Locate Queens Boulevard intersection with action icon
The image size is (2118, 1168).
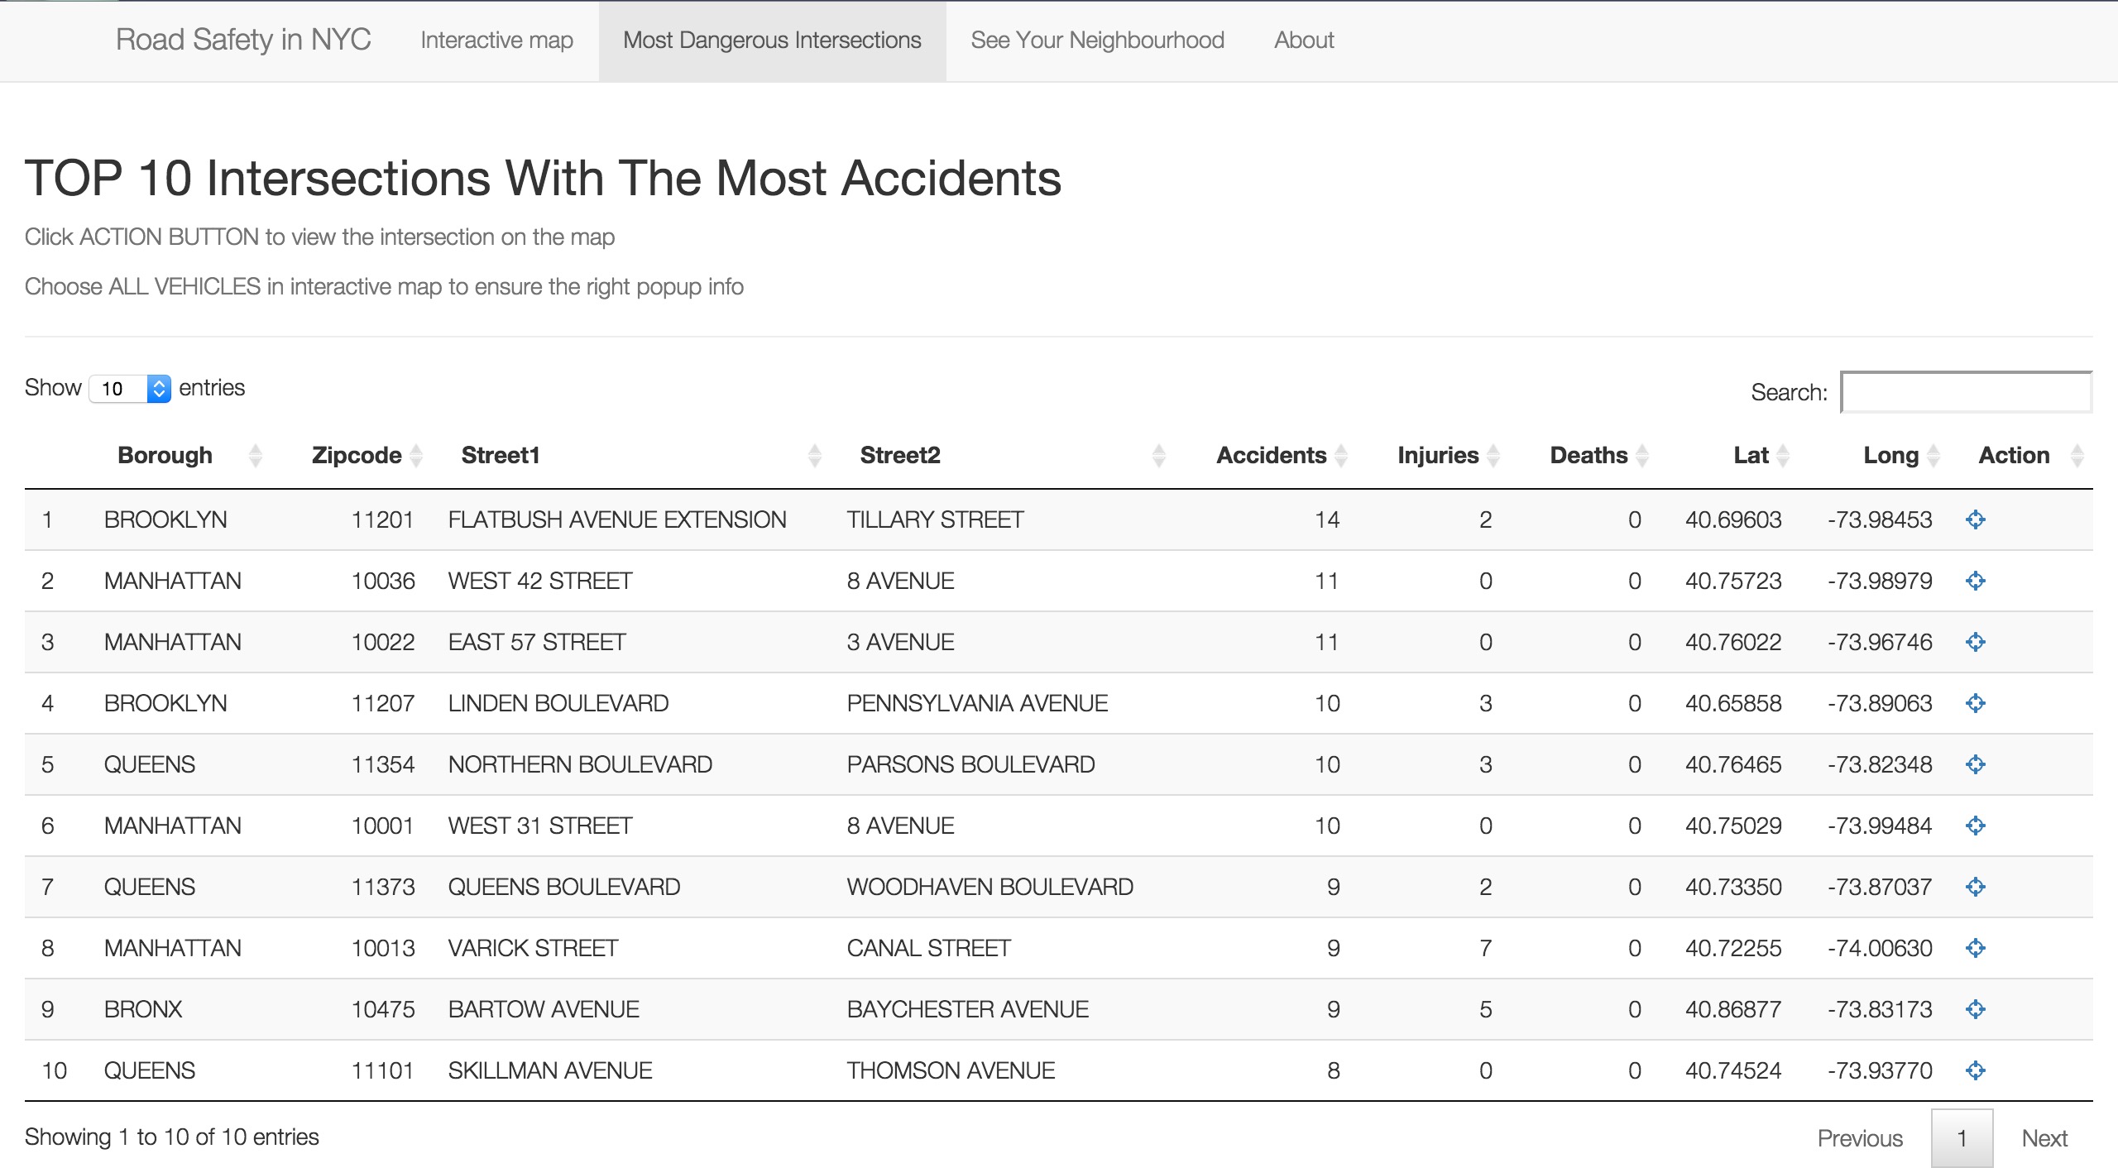tap(1975, 887)
